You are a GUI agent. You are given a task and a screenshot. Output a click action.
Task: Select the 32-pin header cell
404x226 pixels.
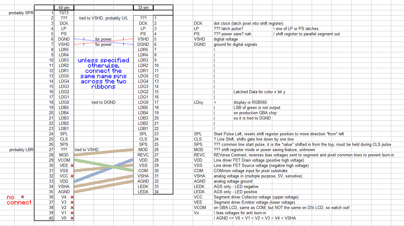click(x=143, y=7)
